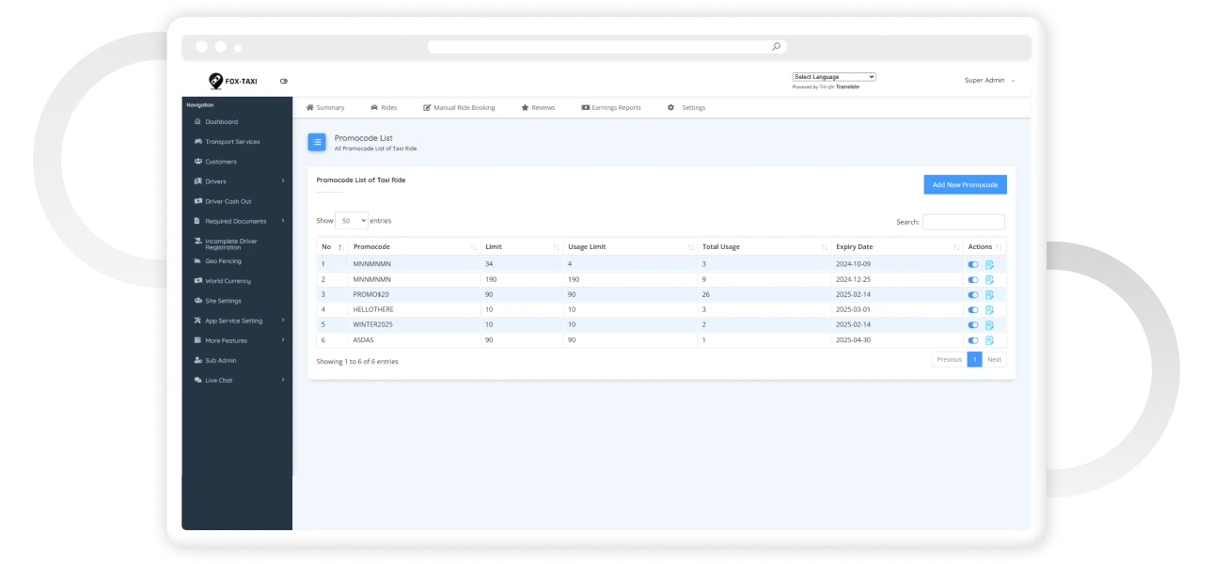The image size is (1213, 564).
Task: Open the Select Language dropdown
Action: tap(834, 77)
